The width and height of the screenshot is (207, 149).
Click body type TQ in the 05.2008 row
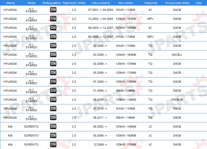(150, 73)
